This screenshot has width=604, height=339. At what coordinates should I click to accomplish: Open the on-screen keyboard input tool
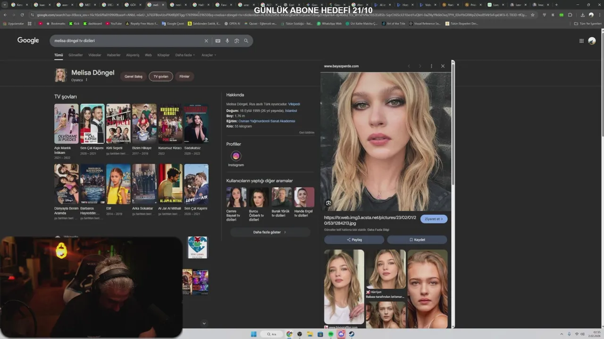point(218,41)
